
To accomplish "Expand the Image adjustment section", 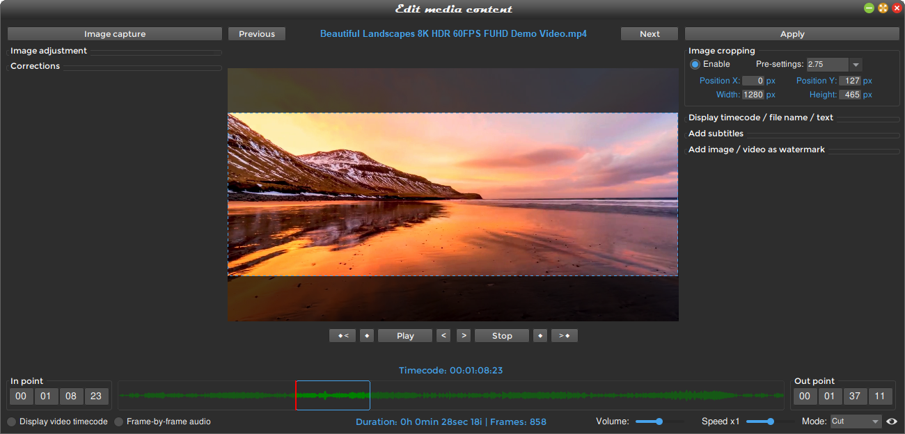I will tap(47, 51).
